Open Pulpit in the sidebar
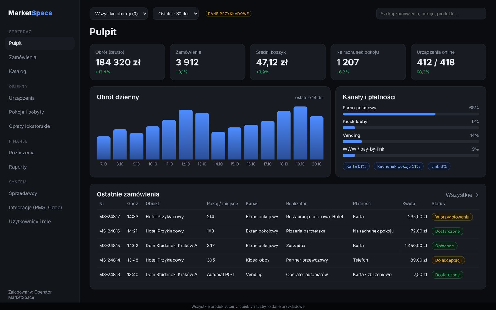The height and width of the screenshot is (310, 496). [x=40, y=43]
